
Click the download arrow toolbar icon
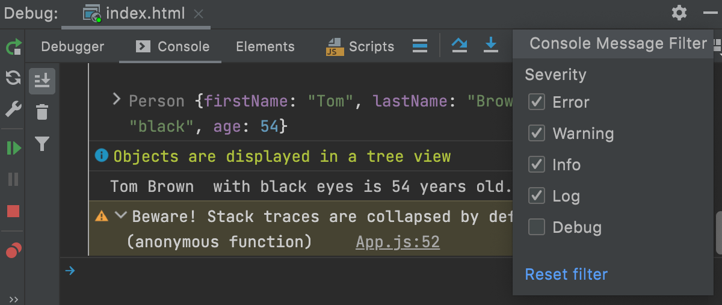pyautogui.click(x=491, y=46)
